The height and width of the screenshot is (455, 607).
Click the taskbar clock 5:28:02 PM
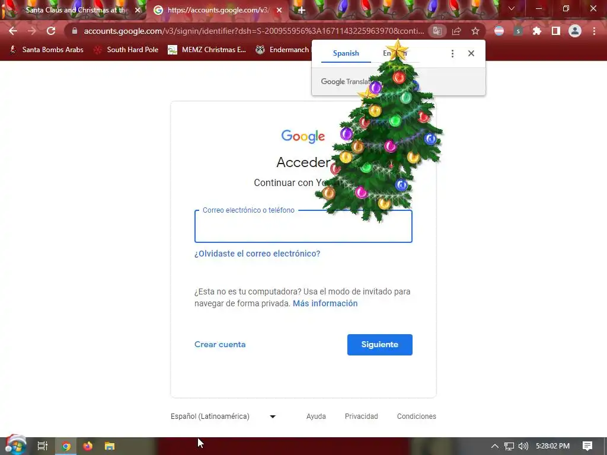(553, 446)
